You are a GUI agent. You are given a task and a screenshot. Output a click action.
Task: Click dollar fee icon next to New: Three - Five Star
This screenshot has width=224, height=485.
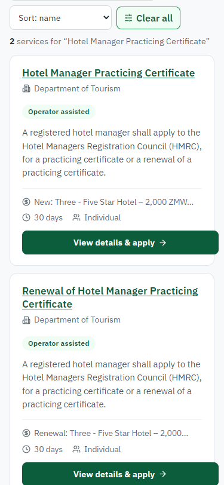click(26, 202)
